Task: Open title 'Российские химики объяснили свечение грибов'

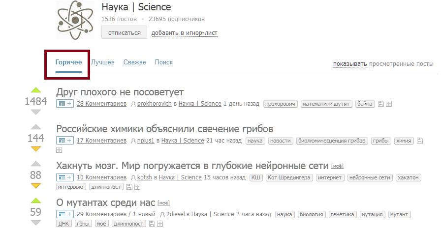Action: [x=164, y=129]
